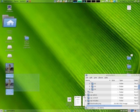The image size is (140, 112).
Task: Click the pensadero taskbar button
Action: [10, 111]
